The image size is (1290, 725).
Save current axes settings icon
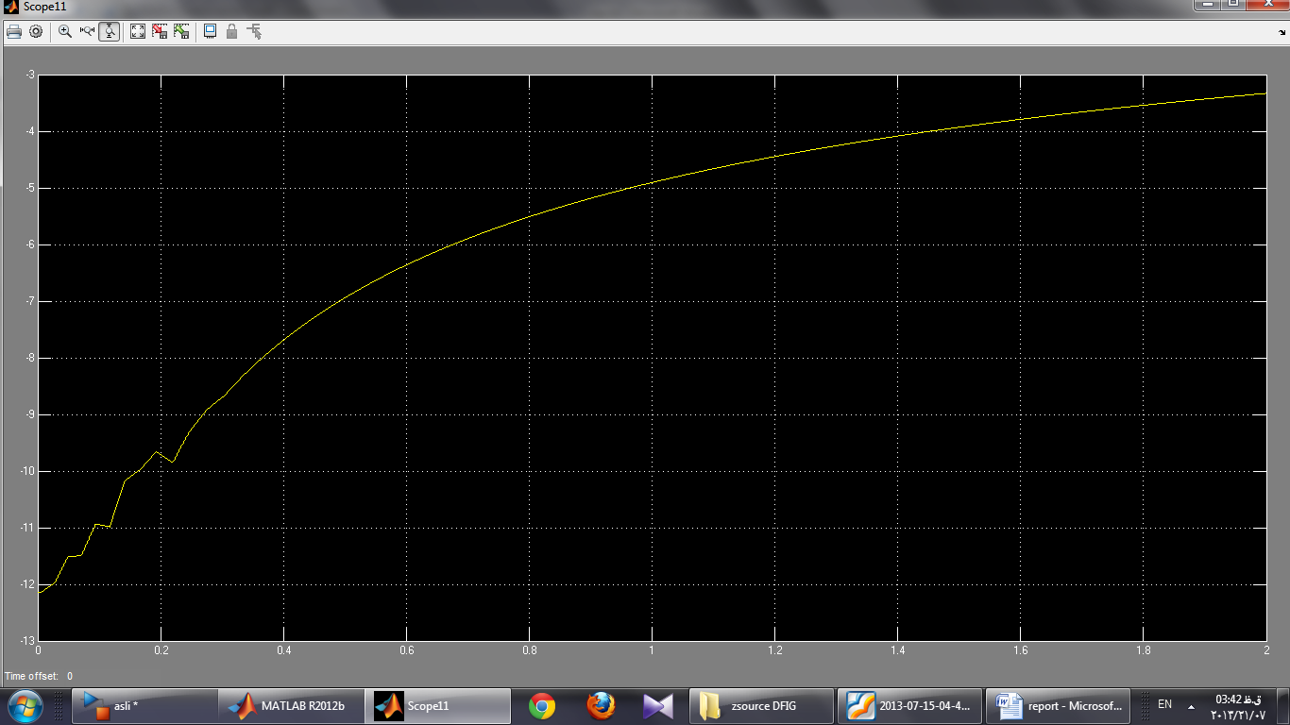[160, 31]
